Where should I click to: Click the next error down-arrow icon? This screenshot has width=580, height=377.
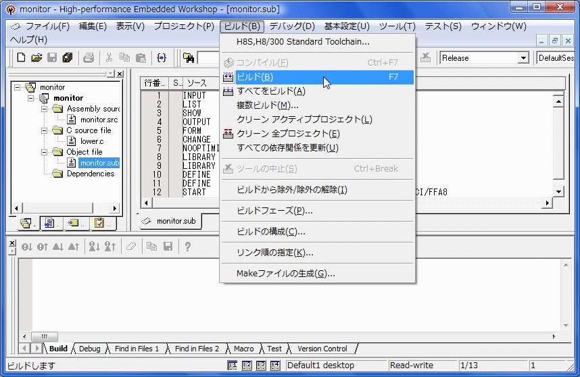26,247
